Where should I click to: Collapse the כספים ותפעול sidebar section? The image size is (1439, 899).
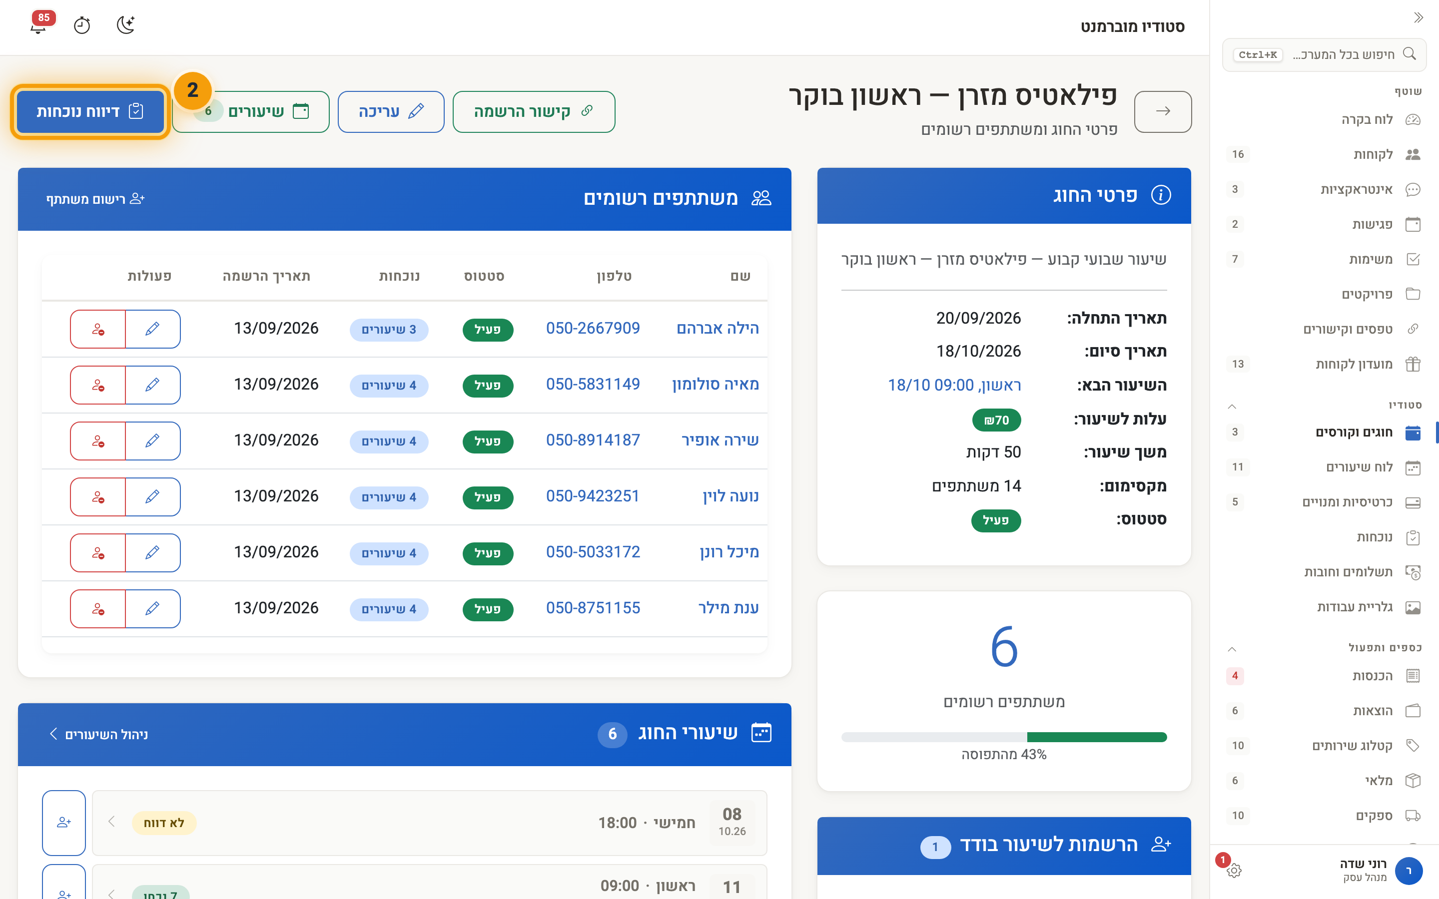click(1232, 649)
